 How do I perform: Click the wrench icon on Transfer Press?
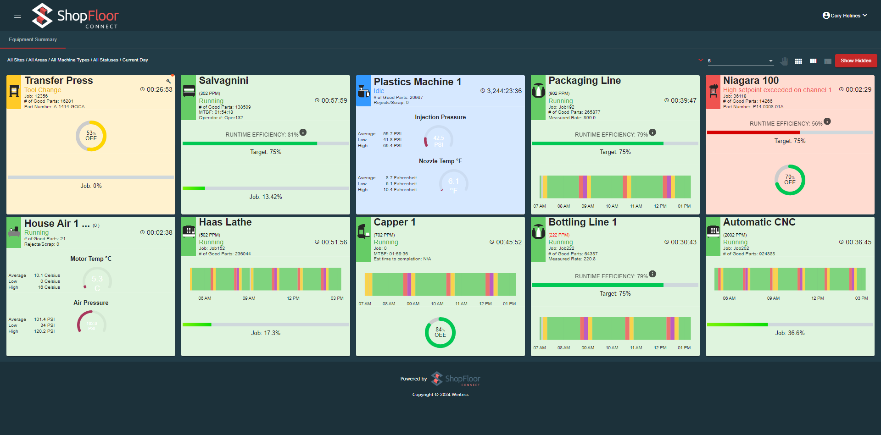coord(168,81)
